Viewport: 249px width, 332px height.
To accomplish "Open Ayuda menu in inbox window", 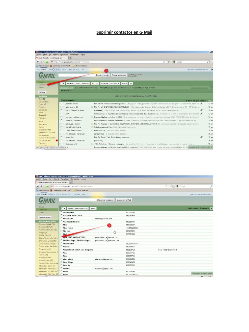I will pyautogui.click(x=83, y=54).
